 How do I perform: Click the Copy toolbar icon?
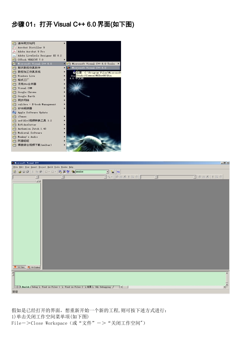coord(37,172)
